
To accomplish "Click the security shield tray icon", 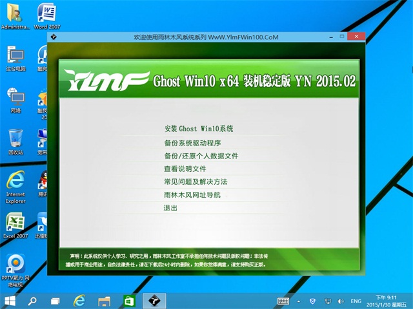I will [312, 301].
